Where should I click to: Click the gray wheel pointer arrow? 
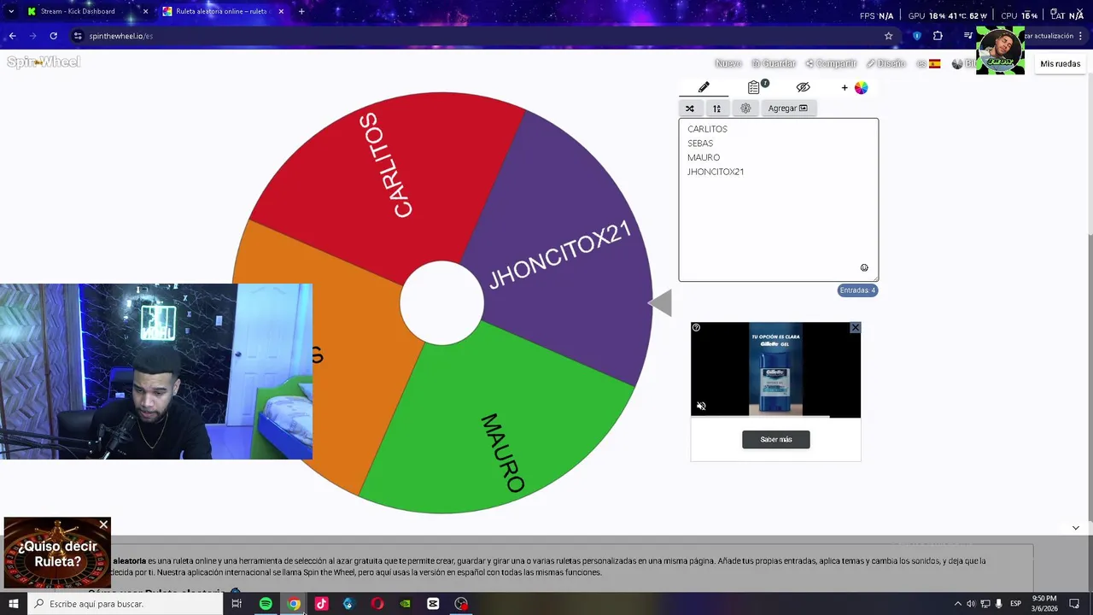[x=660, y=303]
